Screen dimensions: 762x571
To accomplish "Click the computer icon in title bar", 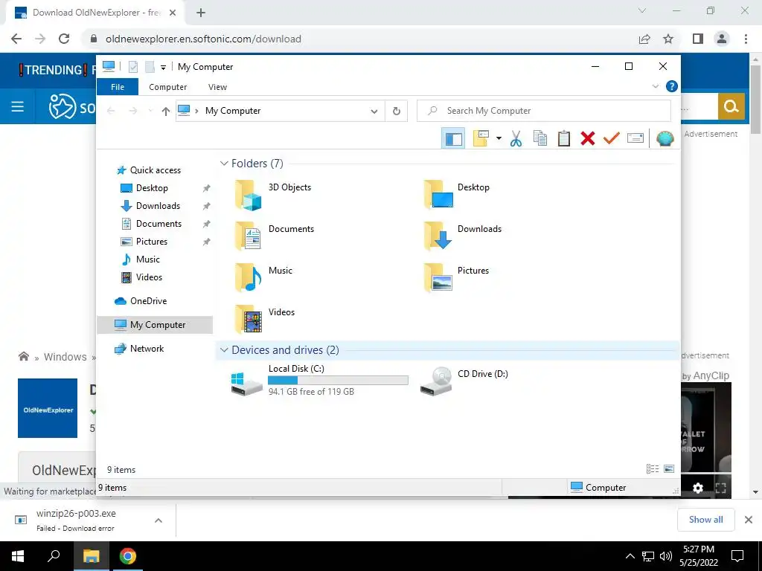I will click(109, 66).
